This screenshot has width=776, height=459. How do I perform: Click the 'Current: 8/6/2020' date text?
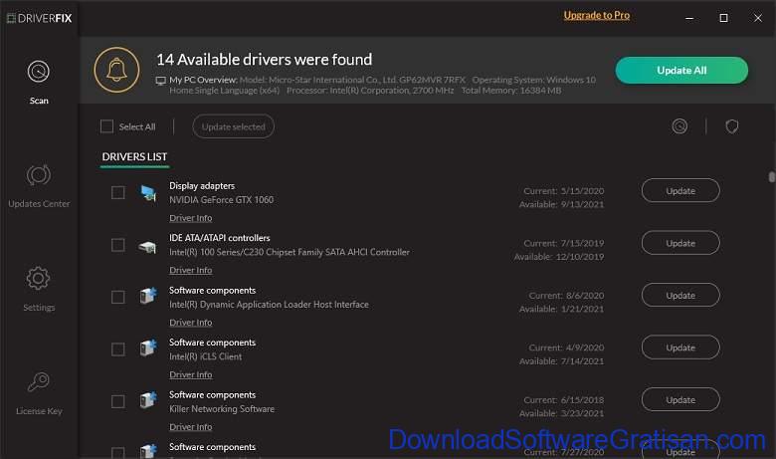point(566,295)
